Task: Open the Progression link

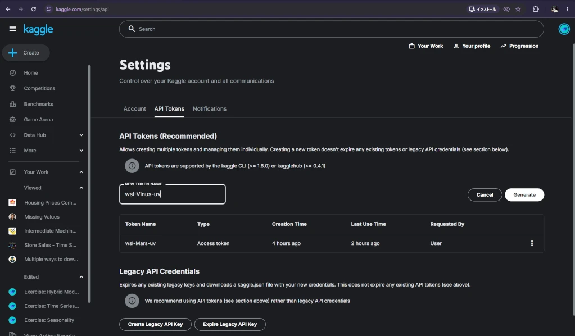Action: click(x=519, y=46)
